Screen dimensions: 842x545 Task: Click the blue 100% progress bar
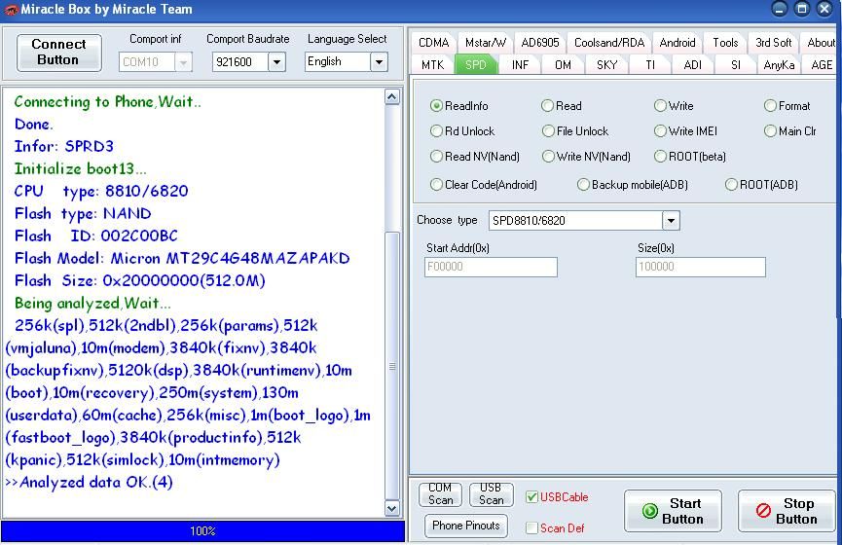(x=203, y=531)
